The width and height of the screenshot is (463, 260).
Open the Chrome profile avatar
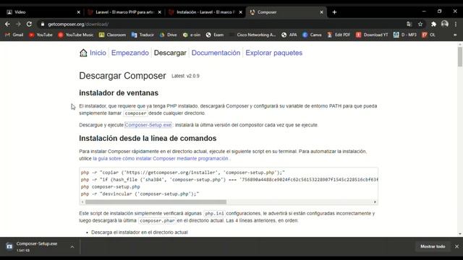(445, 24)
